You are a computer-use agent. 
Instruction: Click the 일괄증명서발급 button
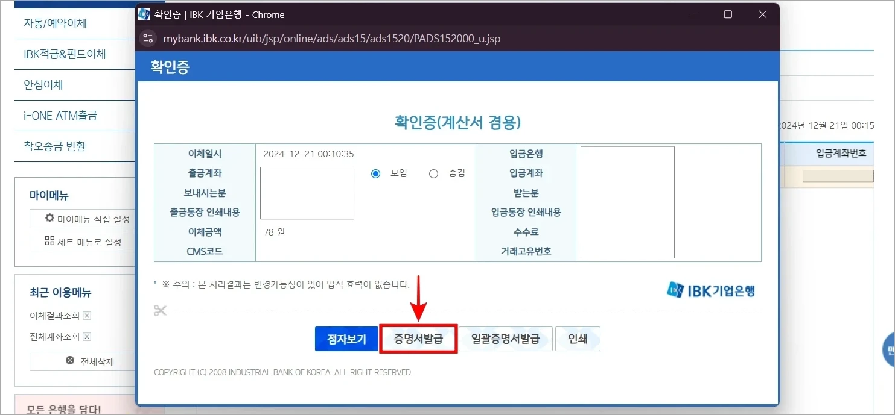click(505, 339)
